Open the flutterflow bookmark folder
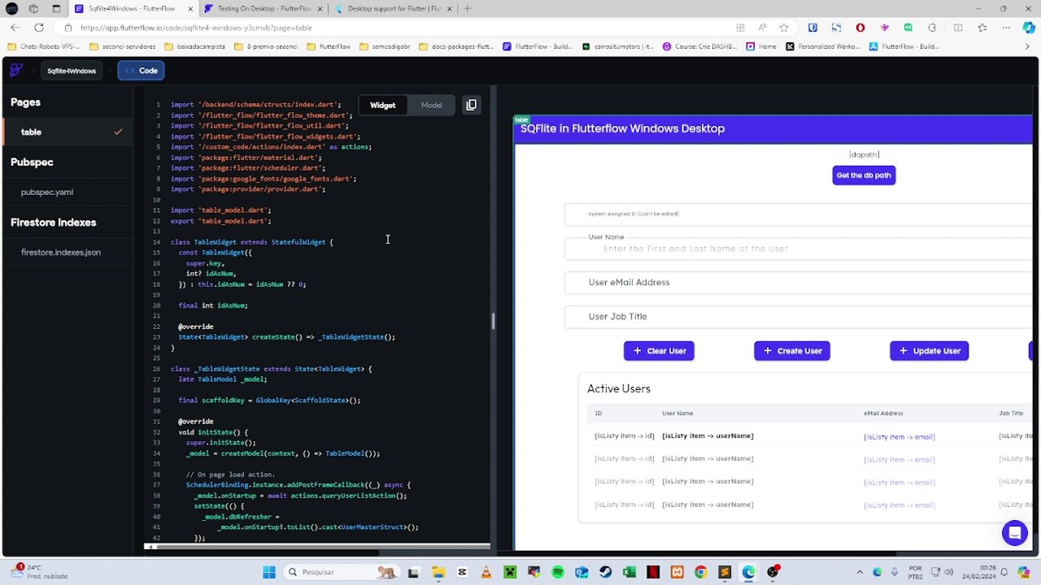1041x585 pixels. [329, 46]
